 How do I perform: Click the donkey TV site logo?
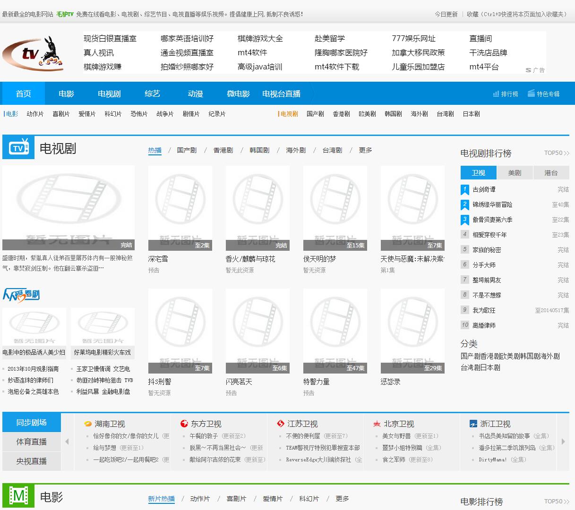pyautogui.click(x=33, y=53)
